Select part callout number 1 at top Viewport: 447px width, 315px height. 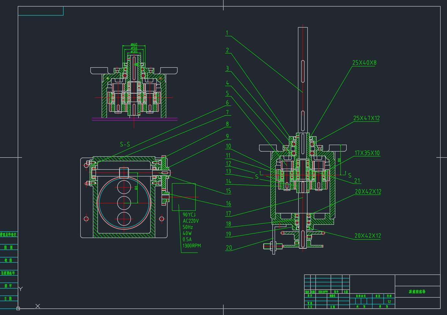click(228, 32)
